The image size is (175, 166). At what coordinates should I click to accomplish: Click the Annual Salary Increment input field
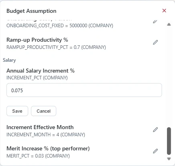pyautogui.click(x=84, y=90)
